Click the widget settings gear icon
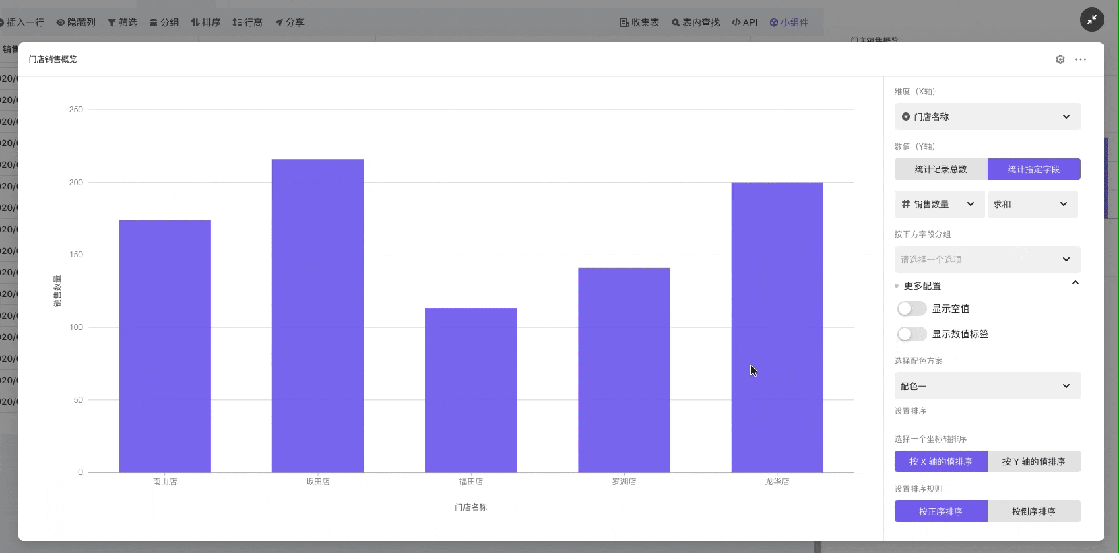The image size is (1119, 553). 1060,59
